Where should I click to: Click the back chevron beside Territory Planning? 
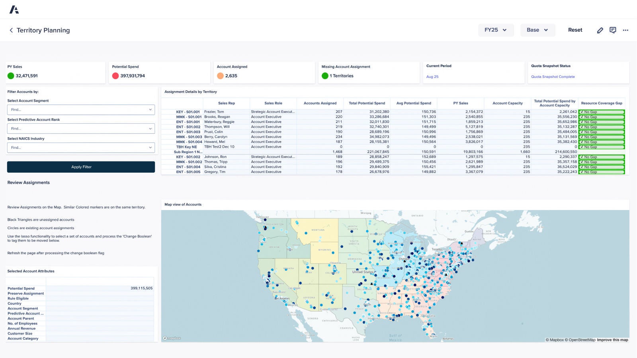tap(11, 30)
